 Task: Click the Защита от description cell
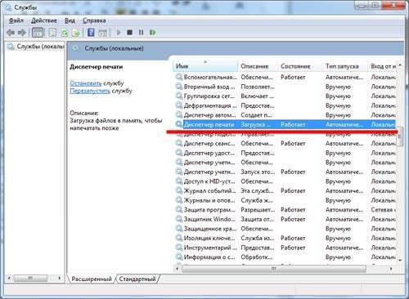click(x=256, y=219)
